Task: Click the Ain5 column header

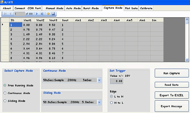Action: point(131,20)
